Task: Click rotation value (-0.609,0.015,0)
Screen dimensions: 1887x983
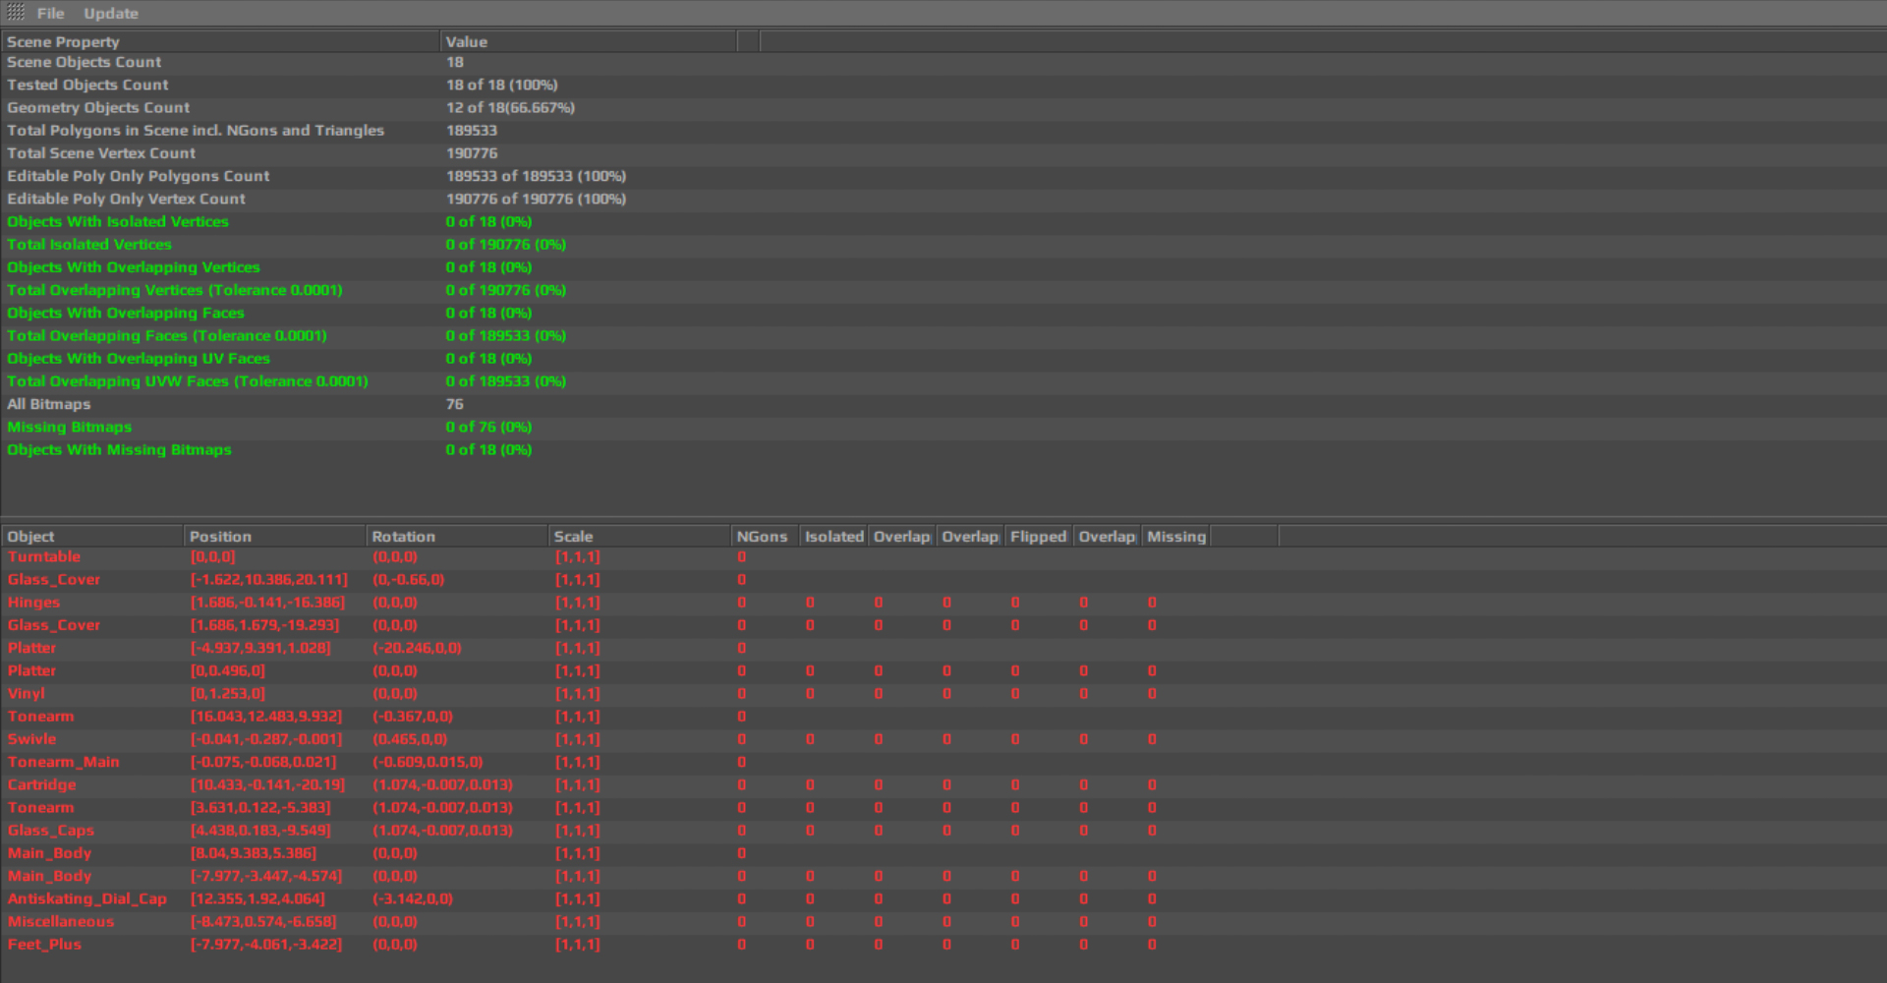Action: click(428, 762)
